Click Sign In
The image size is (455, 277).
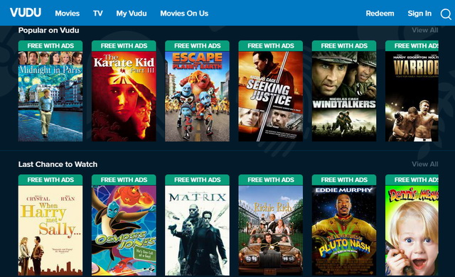[419, 13]
